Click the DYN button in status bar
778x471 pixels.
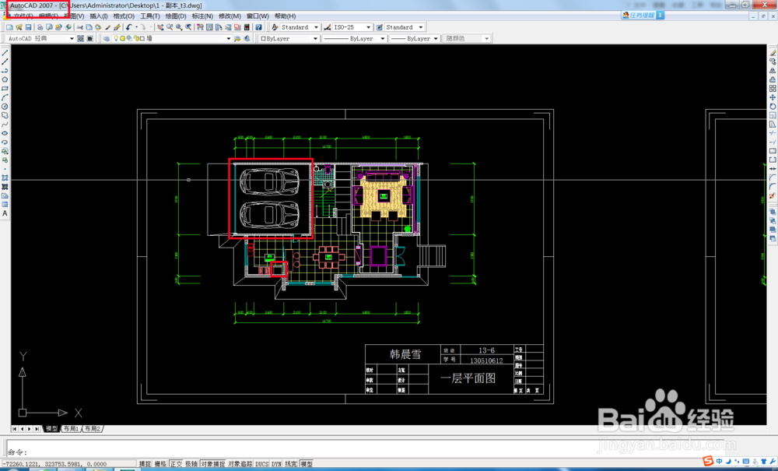(276, 464)
